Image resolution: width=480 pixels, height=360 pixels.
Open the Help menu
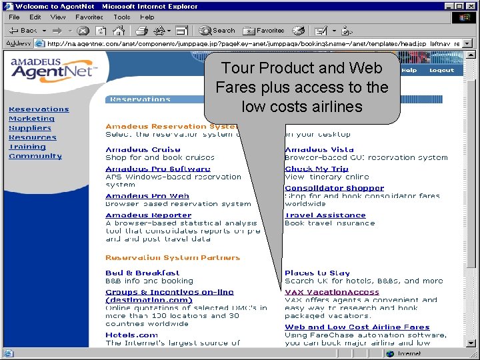click(147, 17)
